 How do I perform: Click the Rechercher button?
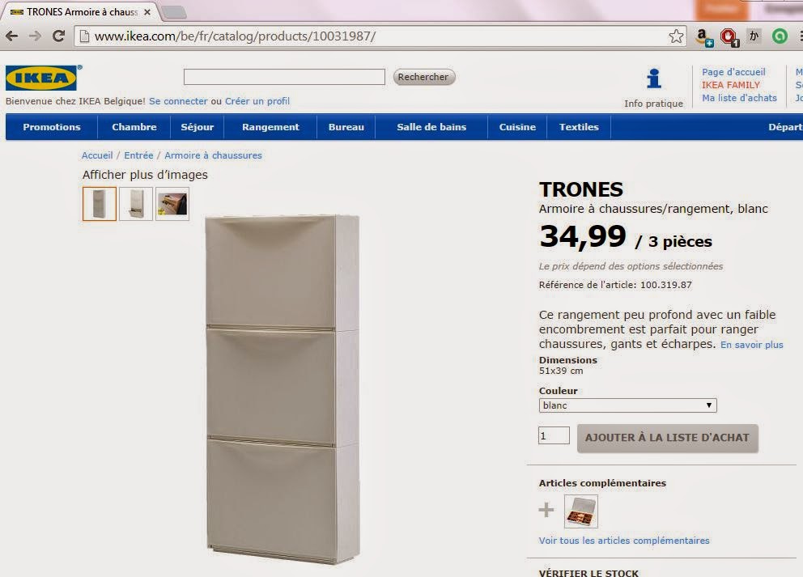[423, 77]
